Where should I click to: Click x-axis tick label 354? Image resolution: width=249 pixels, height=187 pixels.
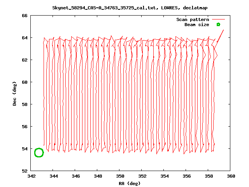pyautogui.click(x=165, y=176)
